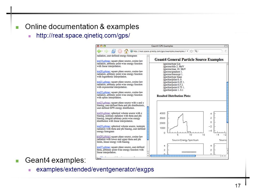Click the toolbar pill button in title bar
256x192 pixels.
[x=226, y=46]
